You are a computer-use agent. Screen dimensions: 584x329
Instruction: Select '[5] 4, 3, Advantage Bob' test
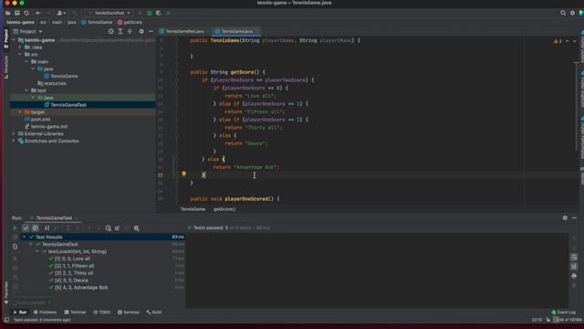(81, 288)
